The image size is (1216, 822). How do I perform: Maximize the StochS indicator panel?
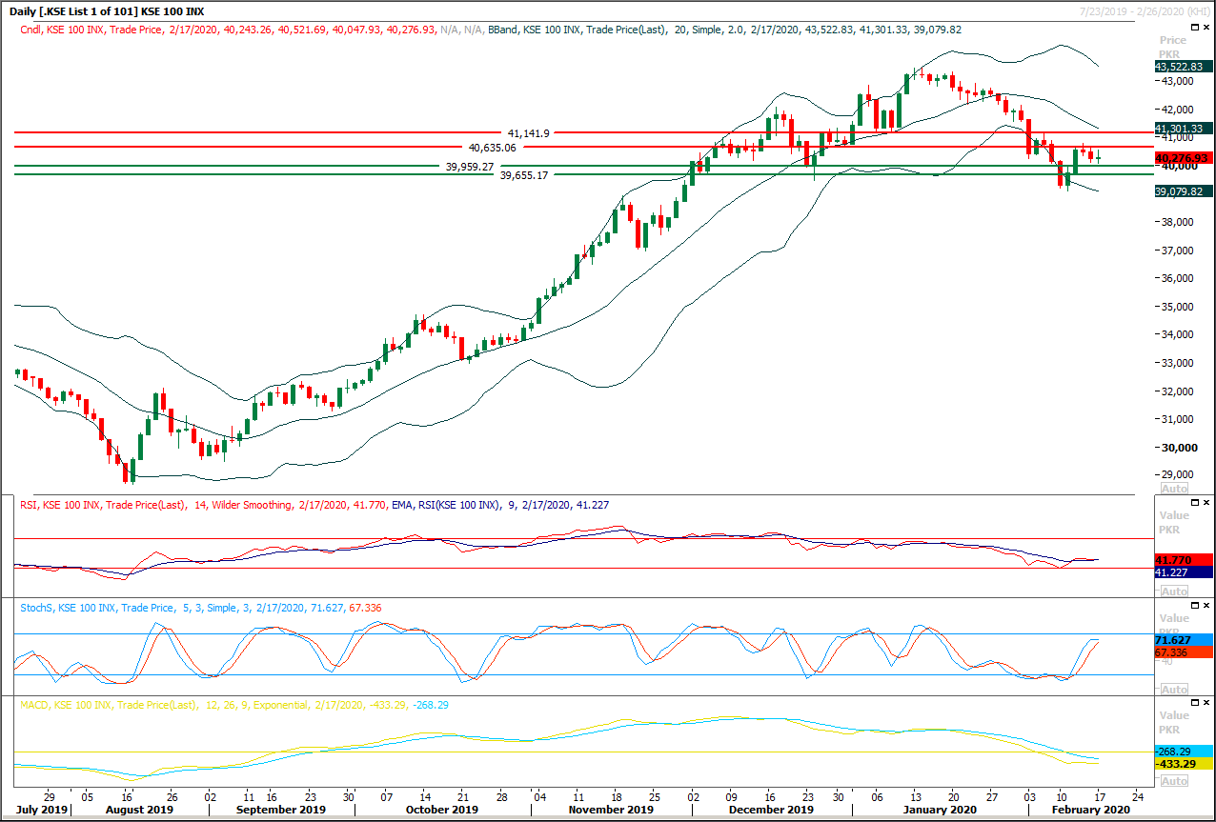pos(1194,603)
